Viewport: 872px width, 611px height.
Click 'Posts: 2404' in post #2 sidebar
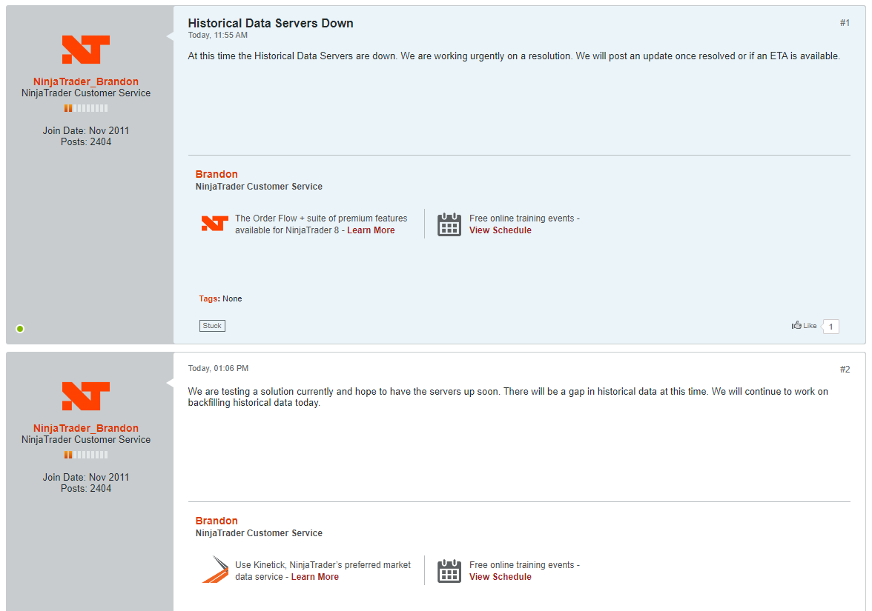coord(86,488)
